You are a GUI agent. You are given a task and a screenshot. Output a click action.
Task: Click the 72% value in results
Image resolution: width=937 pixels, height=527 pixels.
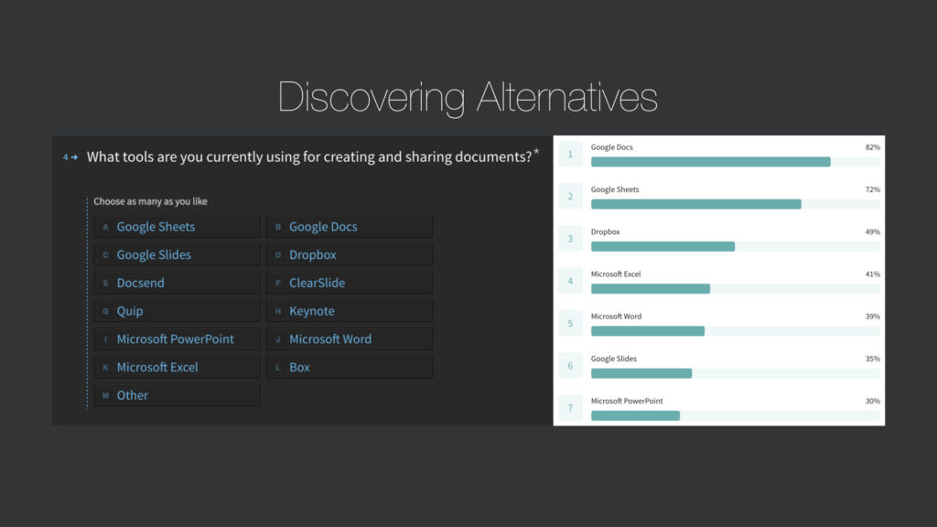872,189
